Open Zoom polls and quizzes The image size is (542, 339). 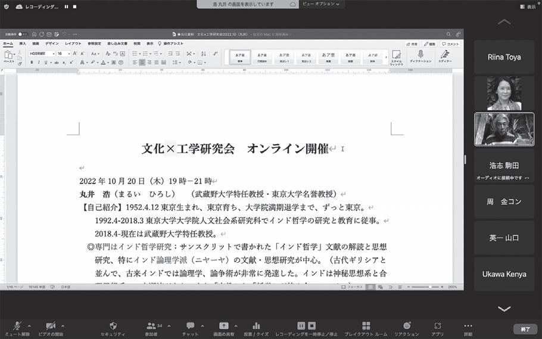click(256, 328)
